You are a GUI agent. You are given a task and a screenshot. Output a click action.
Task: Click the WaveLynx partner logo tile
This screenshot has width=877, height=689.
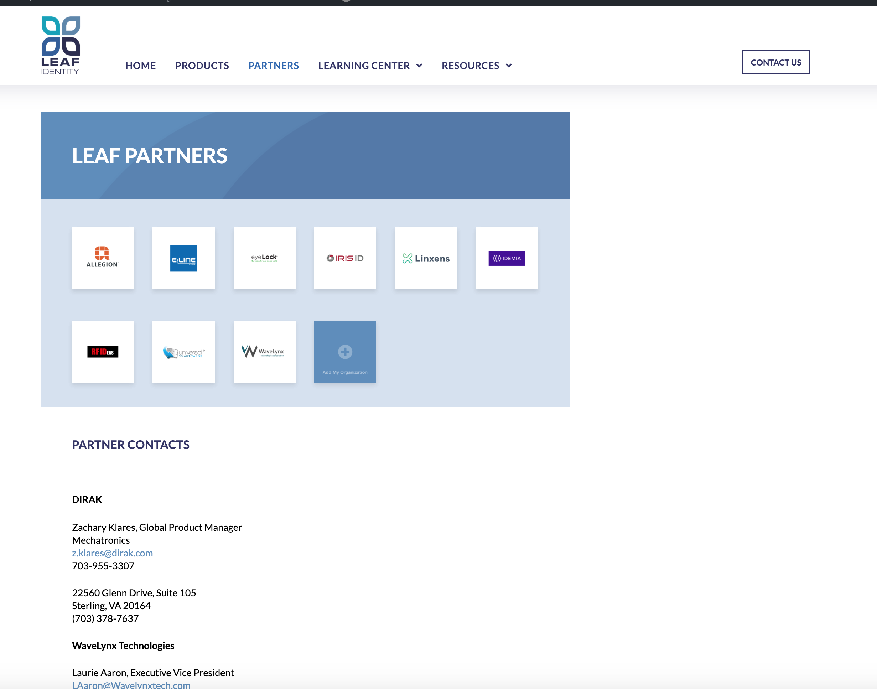(x=265, y=351)
